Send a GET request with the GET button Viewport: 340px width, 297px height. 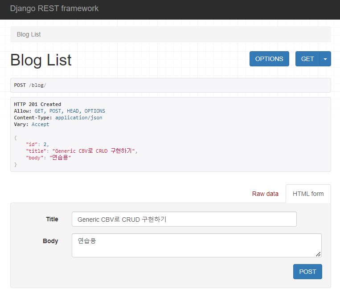point(307,59)
